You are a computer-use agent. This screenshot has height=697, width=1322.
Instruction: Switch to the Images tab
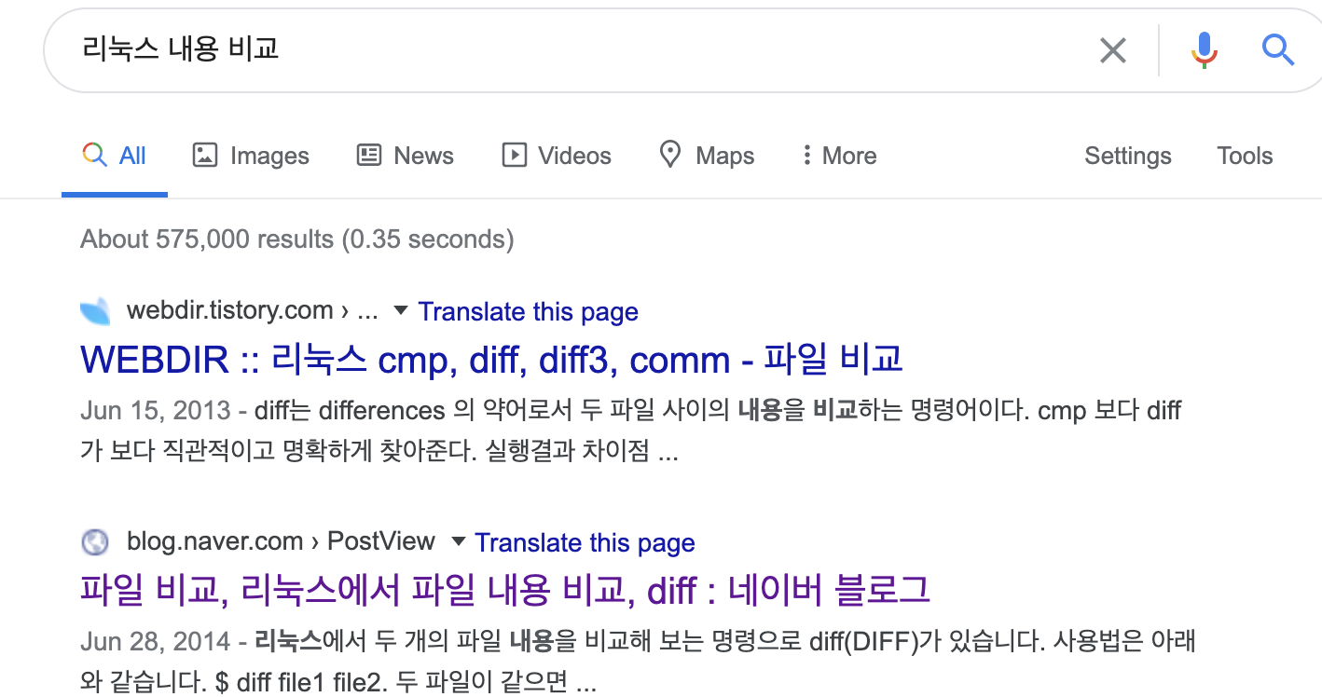[x=251, y=156]
